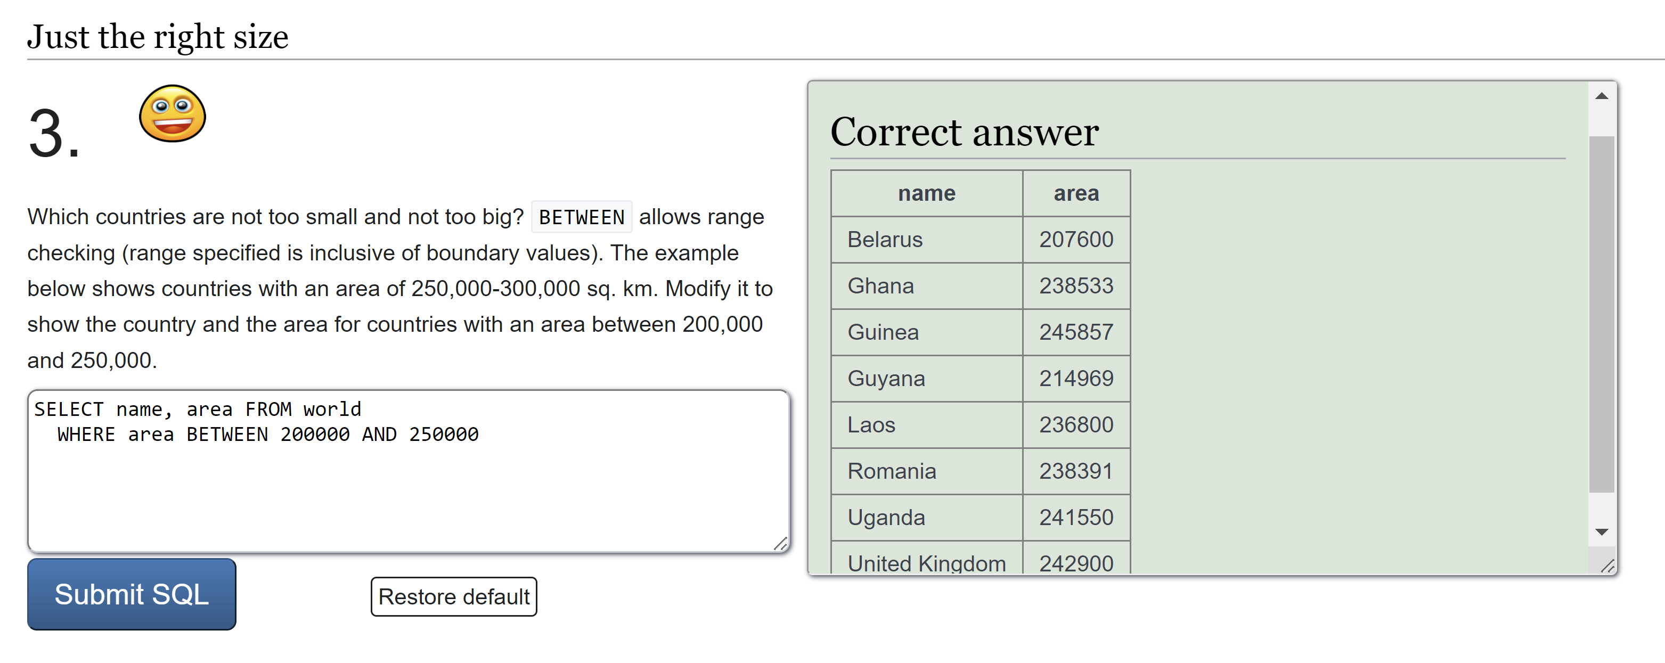Image resolution: width=1665 pixels, height=663 pixels.
Task: Select the Laos table cell
Action: pyautogui.click(x=926, y=424)
